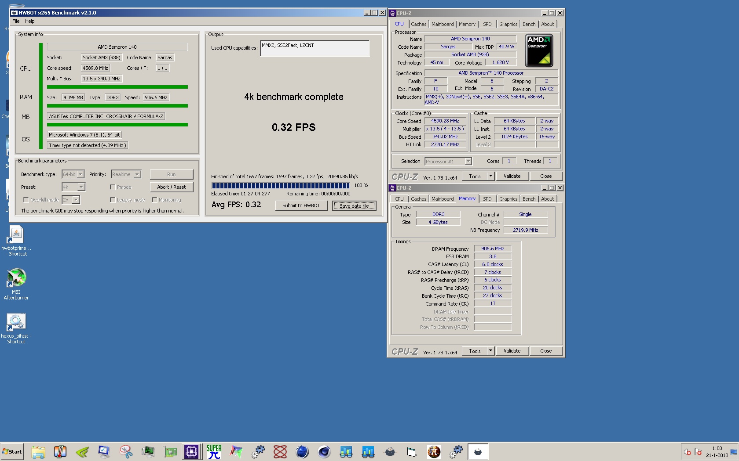739x461 pixels.
Task: Open the Help menu in HWBOT x265
Action: point(29,21)
